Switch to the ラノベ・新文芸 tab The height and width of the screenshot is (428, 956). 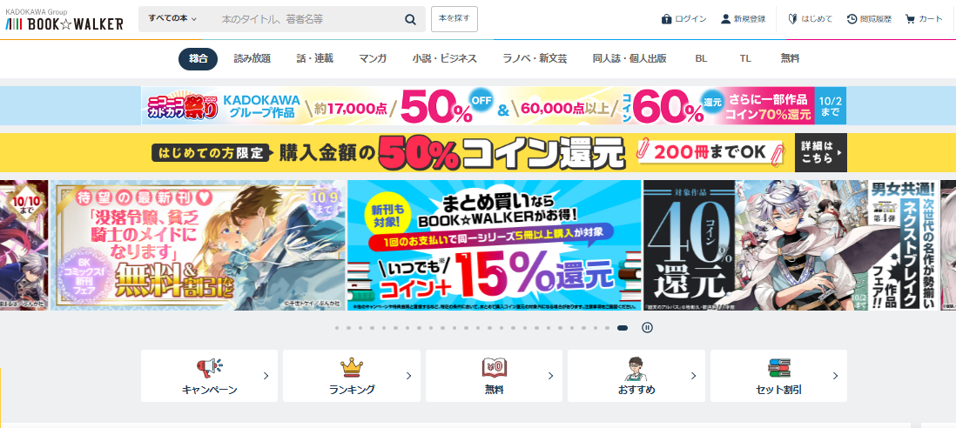(535, 59)
